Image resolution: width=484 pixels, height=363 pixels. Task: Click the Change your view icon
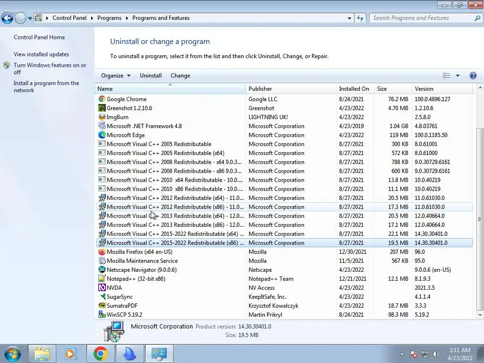446,76
